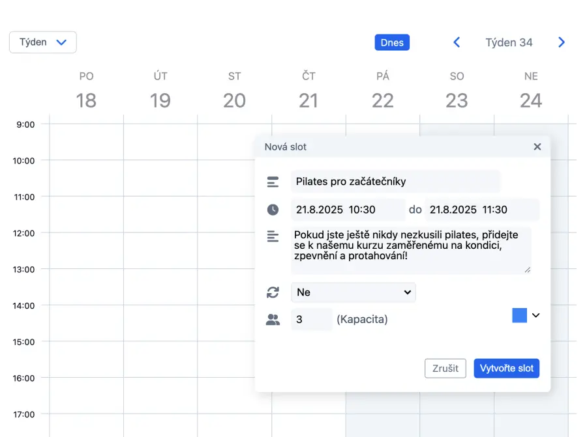Open the Týden view dropdown
587x437 pixels.
pyautogui.click(x=43, y=42)
